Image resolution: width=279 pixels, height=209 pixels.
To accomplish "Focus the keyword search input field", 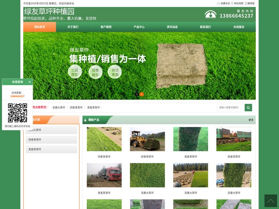I will click(231, 108).
